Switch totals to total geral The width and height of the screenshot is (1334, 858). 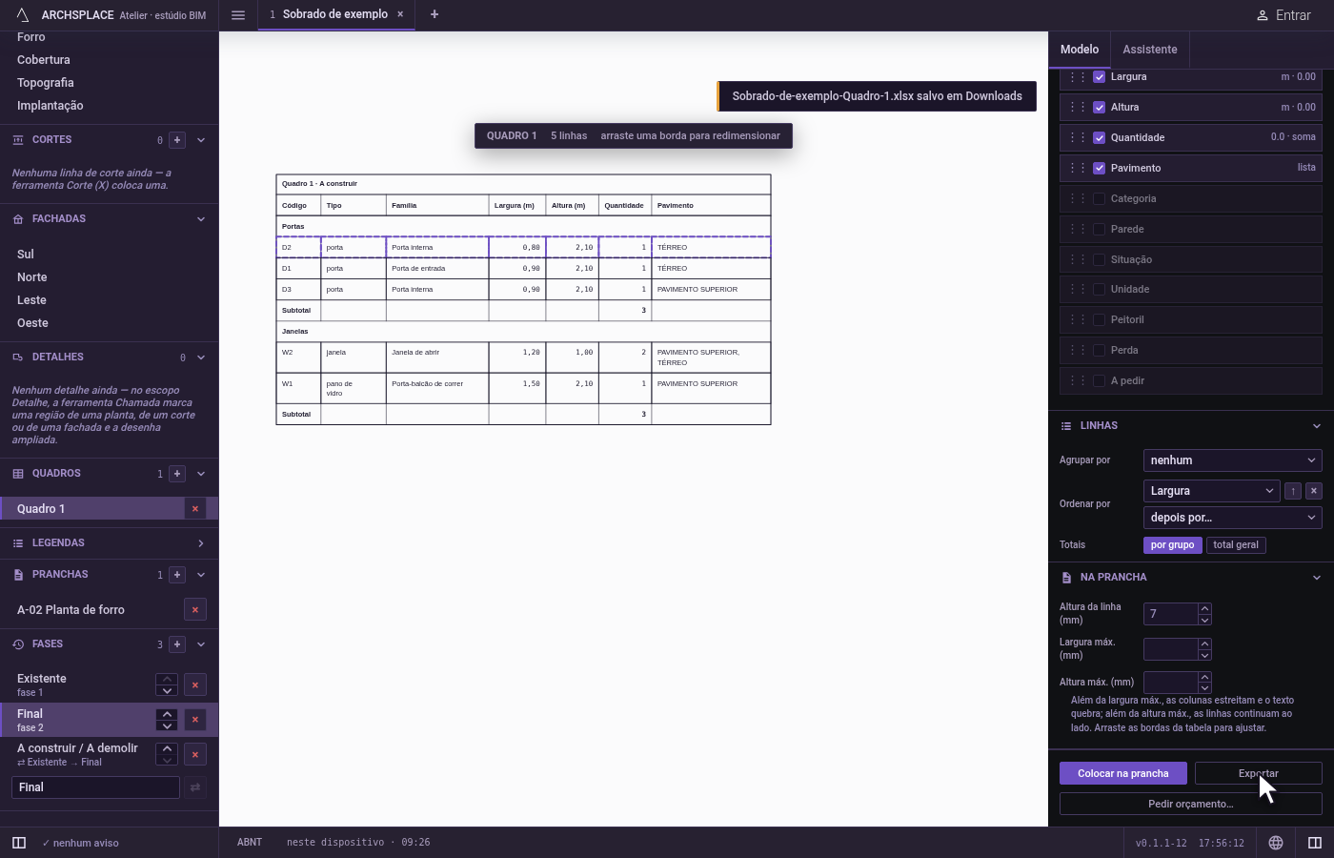click(1236, 545)
